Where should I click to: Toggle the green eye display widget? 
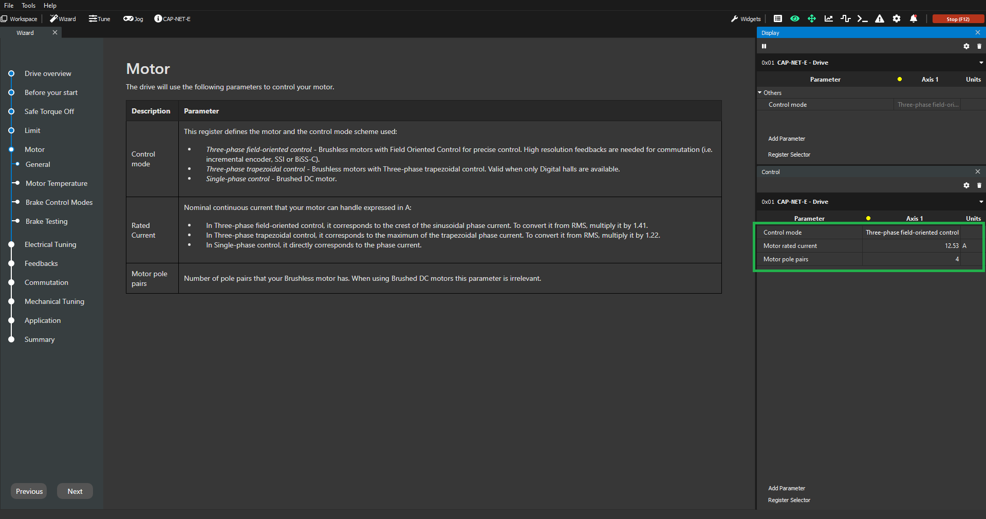(795, 19)
